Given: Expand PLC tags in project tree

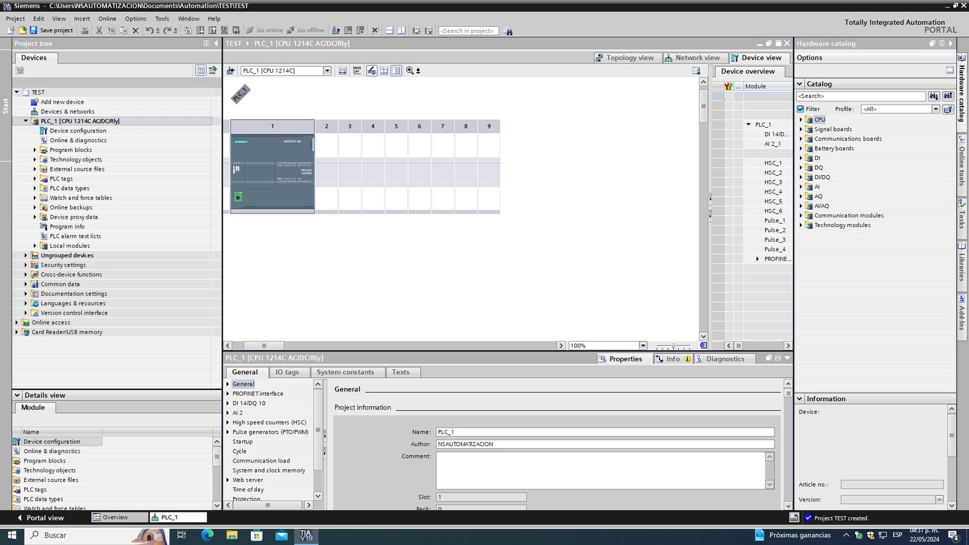Looking at the screenshot, I should pyautogui.click(x=35, y=179).
